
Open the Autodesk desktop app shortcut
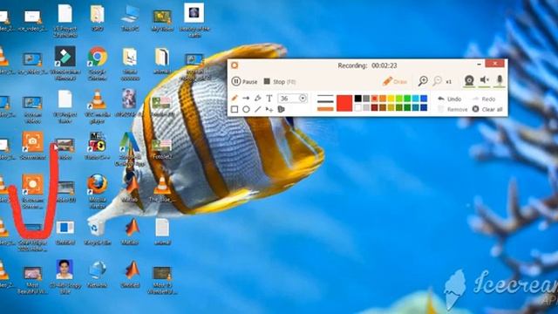(x=130, y=149)
